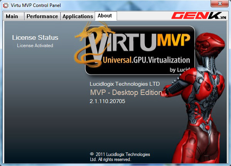Click the Universal.GPU.Virtualization tagline
This screenshot has width=231, height=166.
pyautogui.click(x=146, y=60)
